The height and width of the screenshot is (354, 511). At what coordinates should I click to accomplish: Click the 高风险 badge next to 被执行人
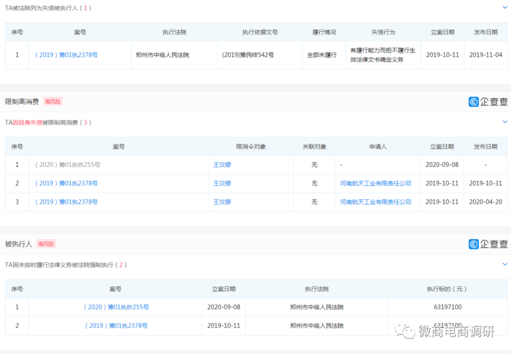coord(46,244)
